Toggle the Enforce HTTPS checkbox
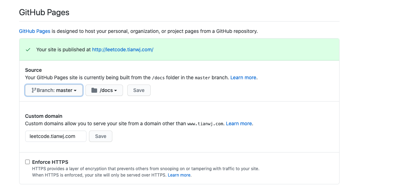The width and height of the screenshot is (403, 190). [28, 162]
